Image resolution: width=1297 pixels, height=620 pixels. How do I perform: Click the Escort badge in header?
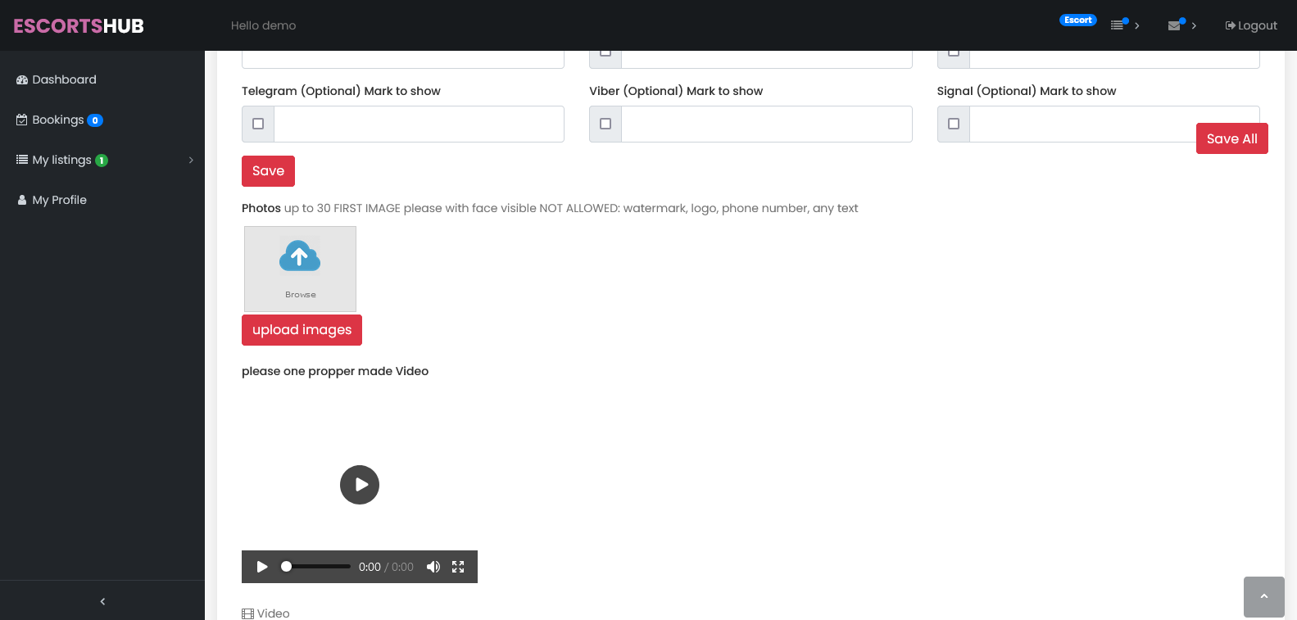[x=1078, y=20]
